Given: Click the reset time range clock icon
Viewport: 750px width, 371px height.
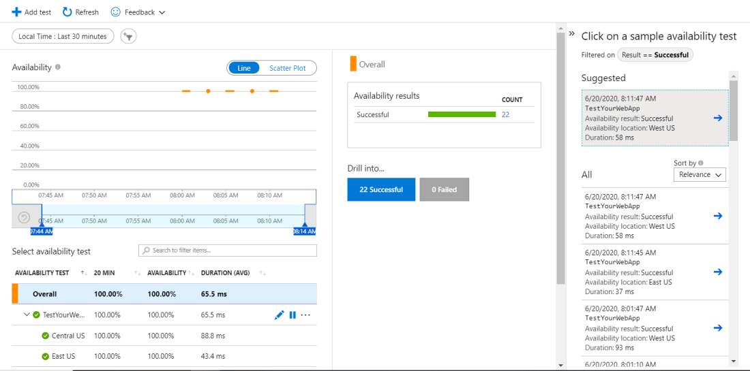Looking at the screenshot, I should [24, 218].
